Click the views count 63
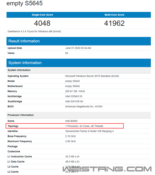Image resolution: width=155 pixels, height=175 pixels. coord(67,53)
